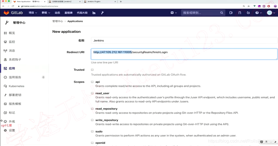
Task: Enable the Trusted checkbox
Action: click(92, 70)
